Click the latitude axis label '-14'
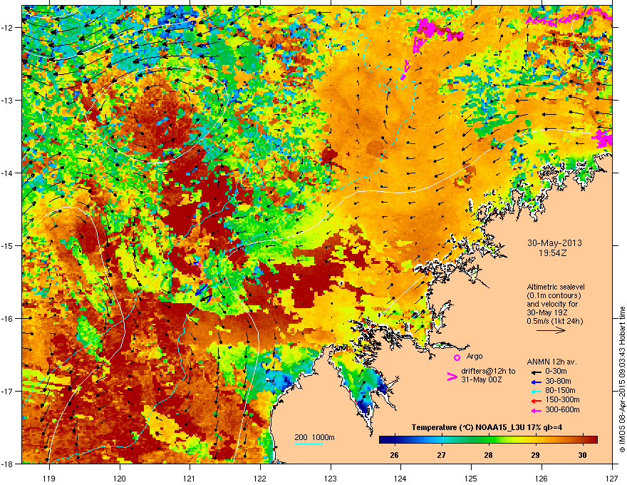 click(7, 173)
